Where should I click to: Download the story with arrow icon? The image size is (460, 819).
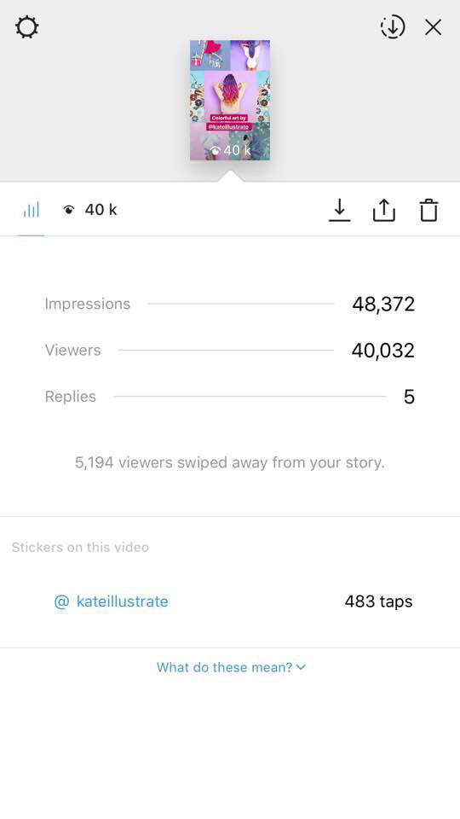pyautogui.click(x=340, y=210)
